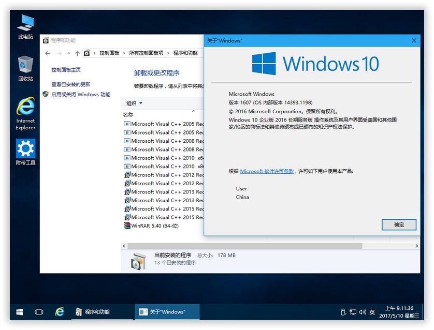This screenshot has width=434, height=330.
Task: Select second Microsoft Visual C++ 2008 entry
Action: [x=163, y=149]
